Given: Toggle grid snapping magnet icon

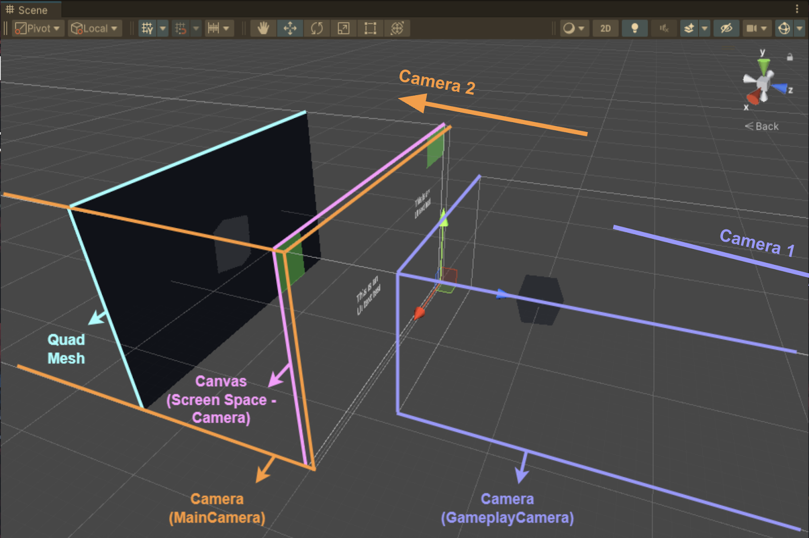Looking at the screenshot, I should tap(181, 28).
